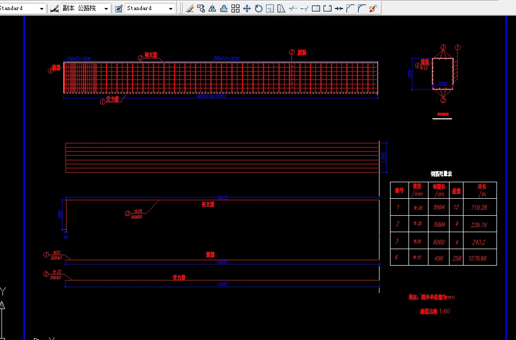The width and height of the screenshot is (516, 340).
Task: Select the Extend tool
Action: click(304, 8)
